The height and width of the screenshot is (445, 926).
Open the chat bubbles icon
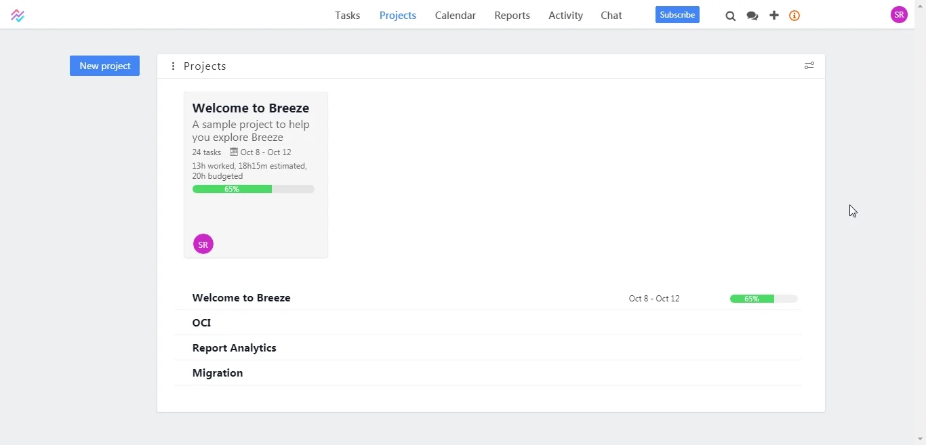752,16
